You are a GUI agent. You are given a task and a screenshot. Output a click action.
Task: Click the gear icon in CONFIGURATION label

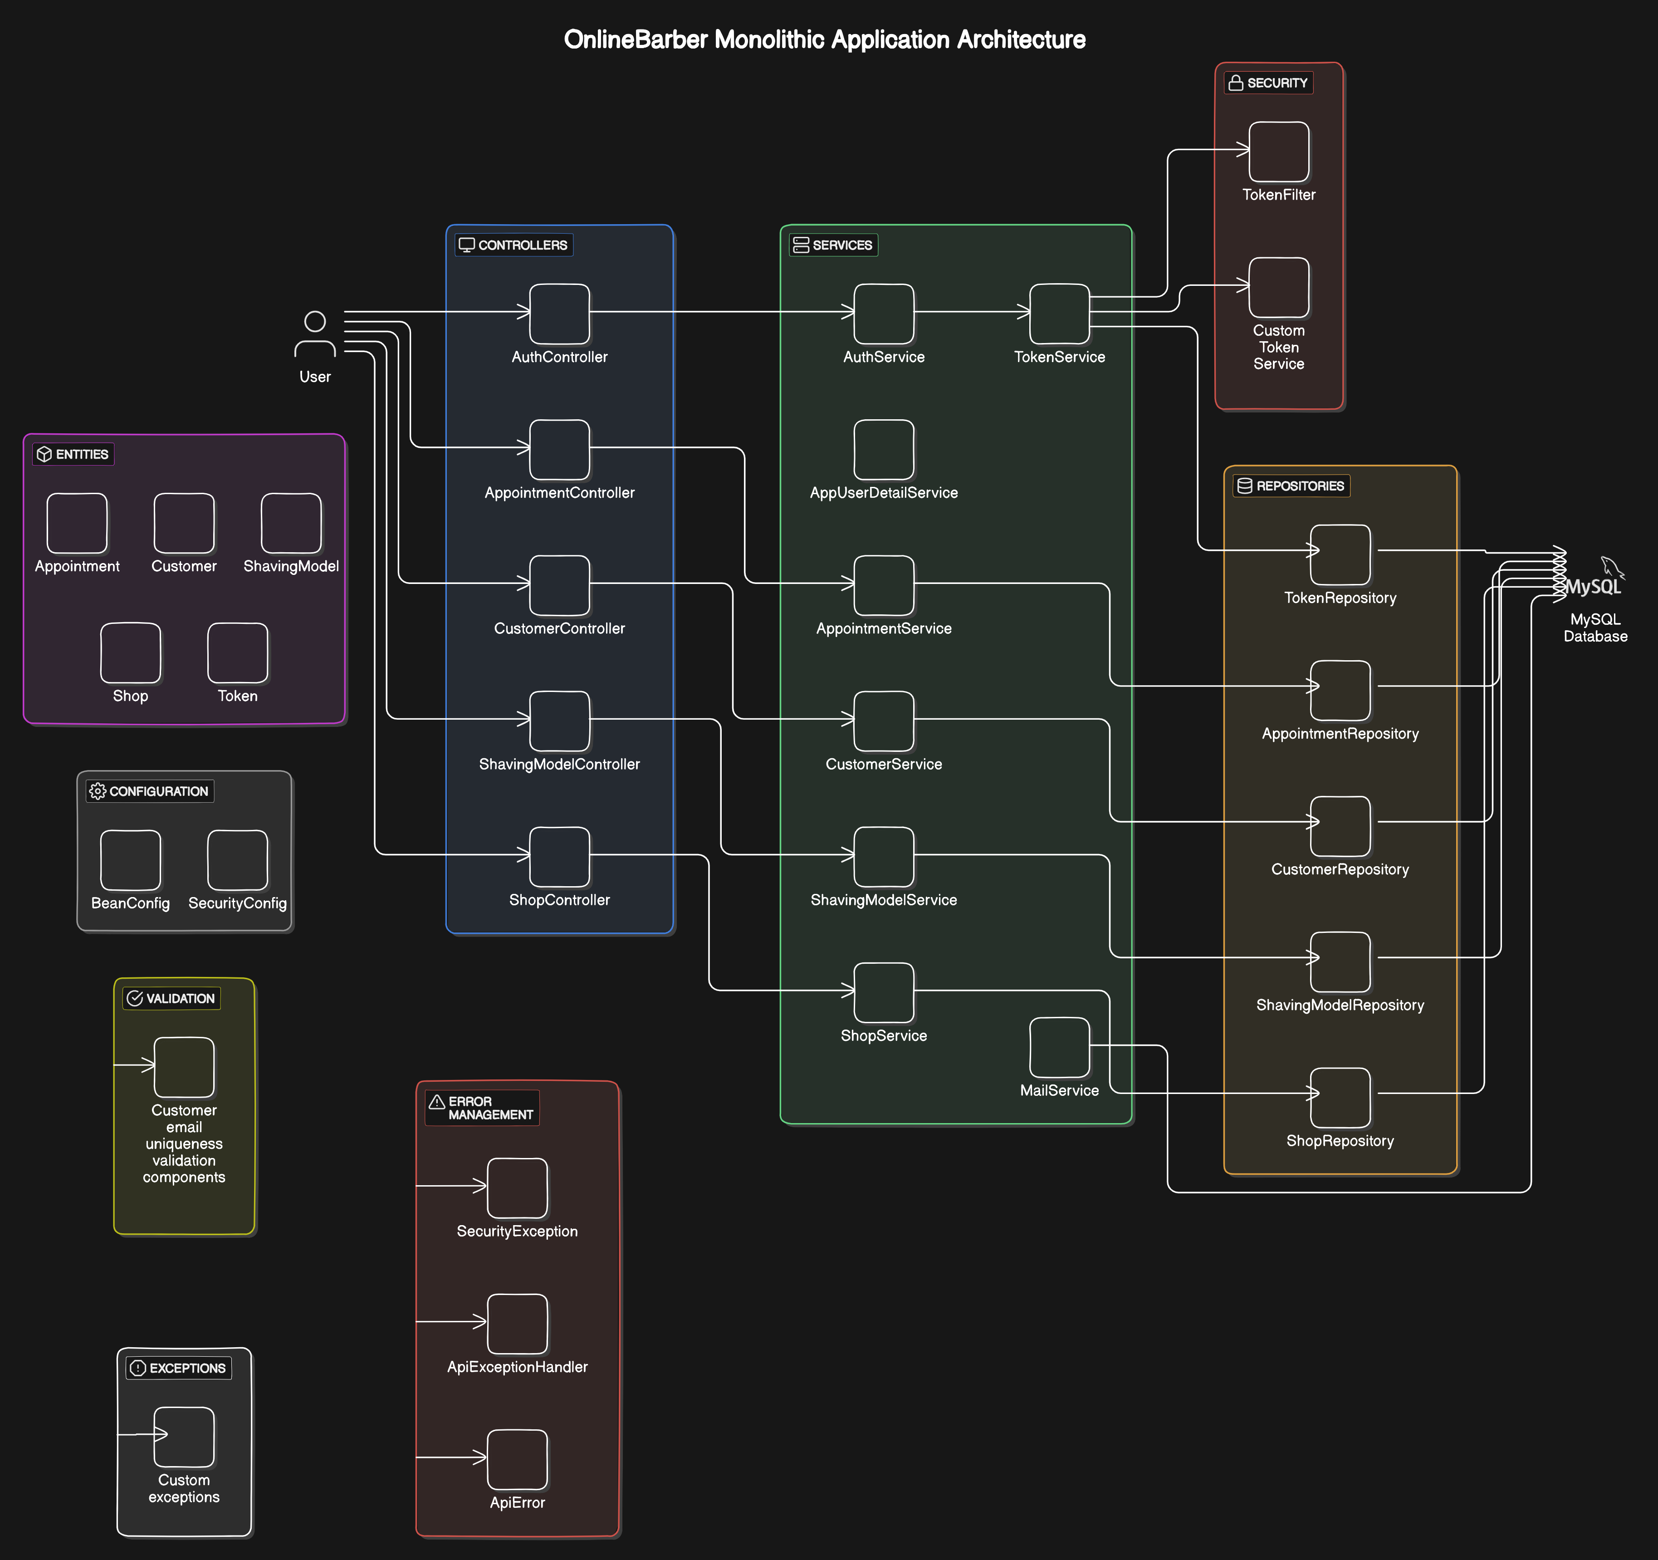coord(98,792)
